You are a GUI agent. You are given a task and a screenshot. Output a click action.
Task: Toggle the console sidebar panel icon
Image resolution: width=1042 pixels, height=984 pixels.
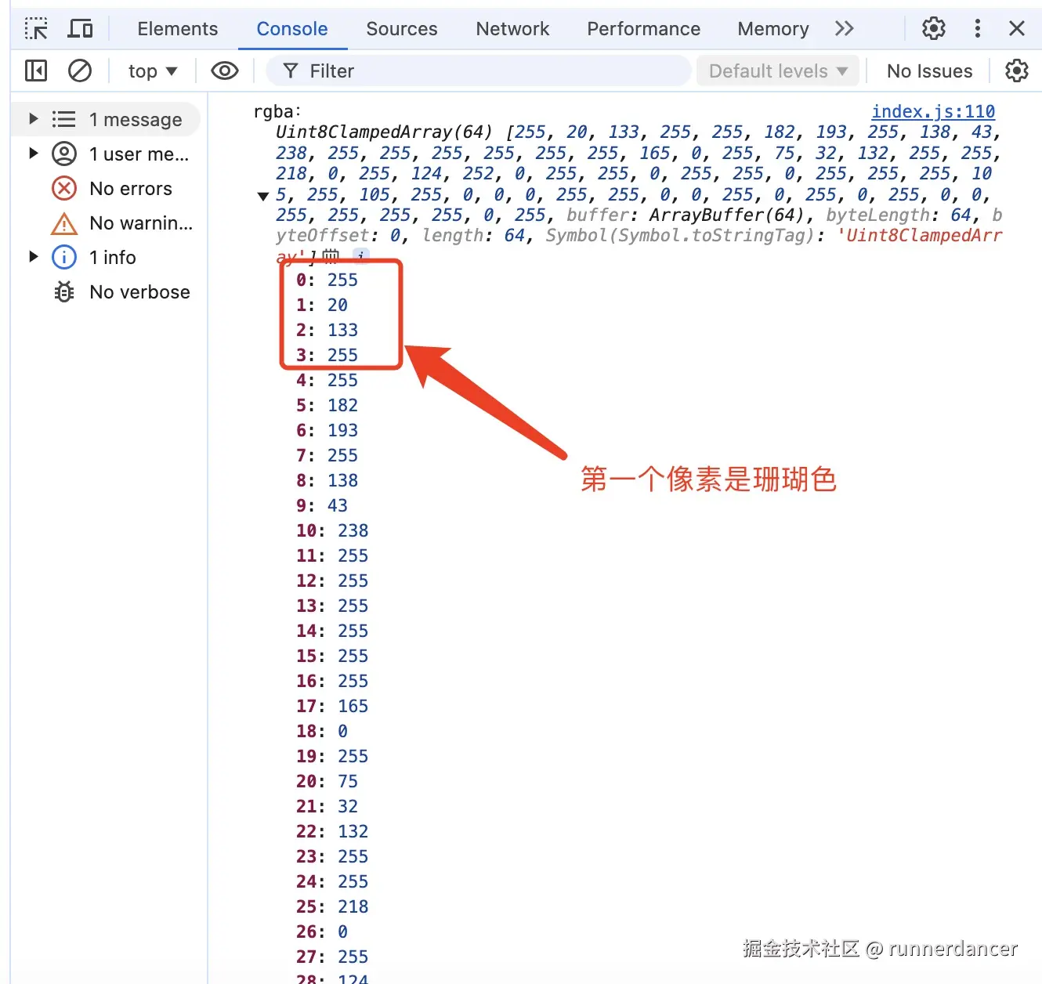tap(36, 71)
